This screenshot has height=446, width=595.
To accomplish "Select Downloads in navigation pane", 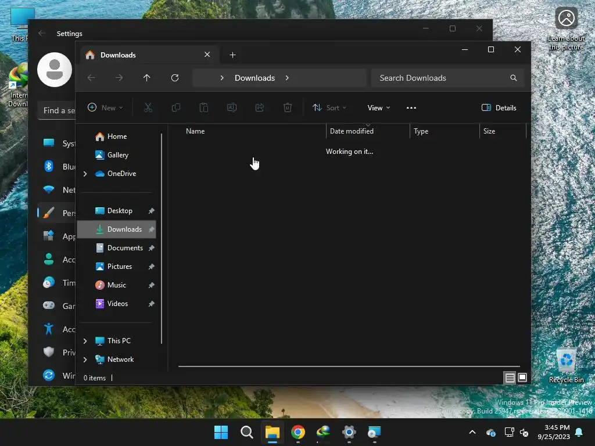I will coord(116,229).
